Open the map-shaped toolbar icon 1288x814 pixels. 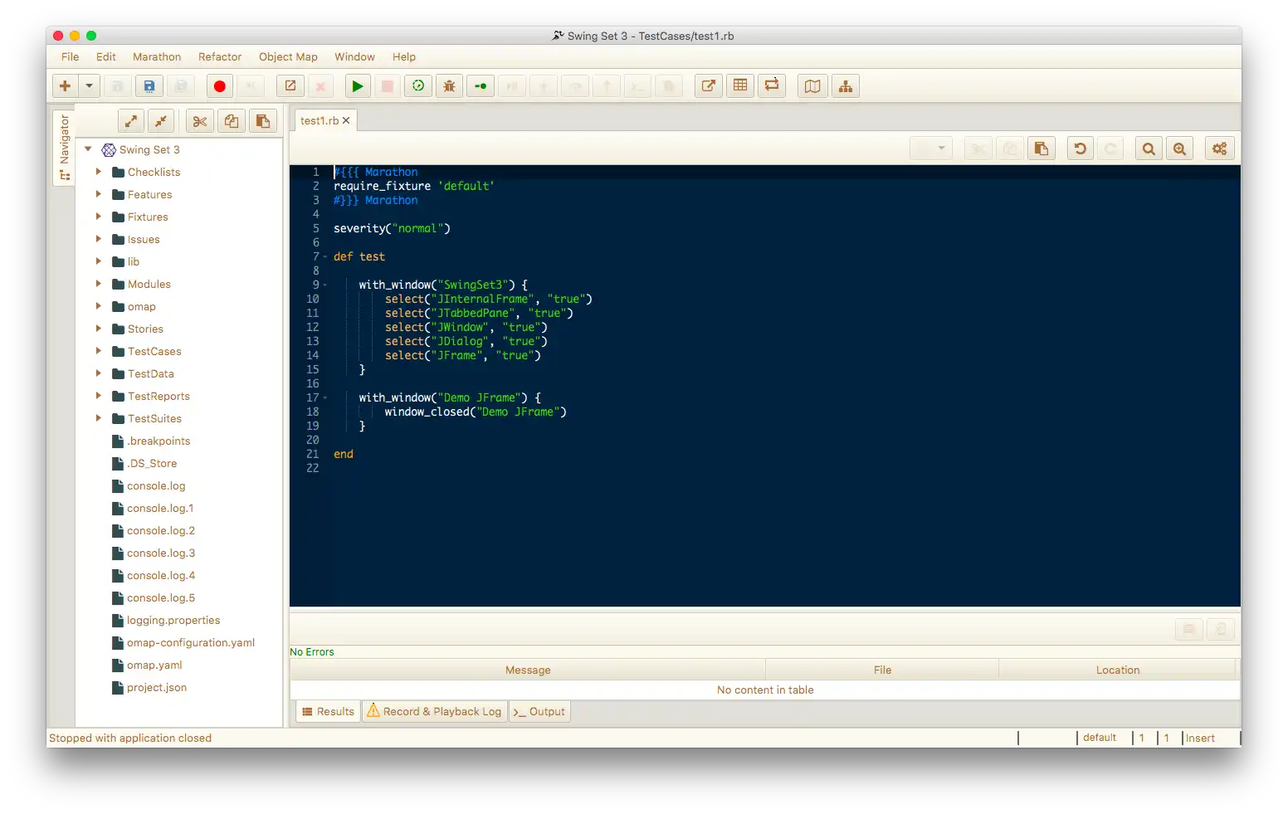pos(812,86)
